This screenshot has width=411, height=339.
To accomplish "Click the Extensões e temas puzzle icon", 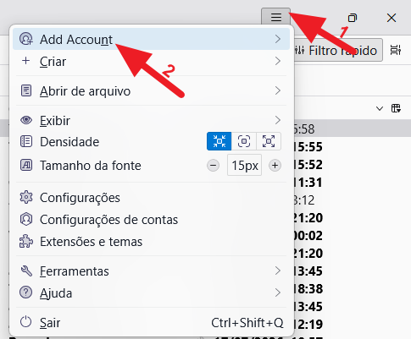I will coord(26,242).
